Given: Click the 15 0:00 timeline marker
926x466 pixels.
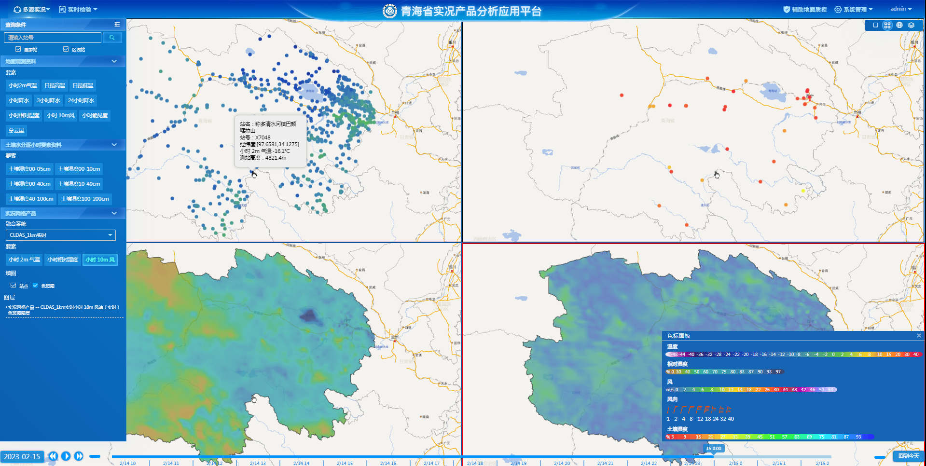Looking at the screenshot, I should click(x=714, y=449).
